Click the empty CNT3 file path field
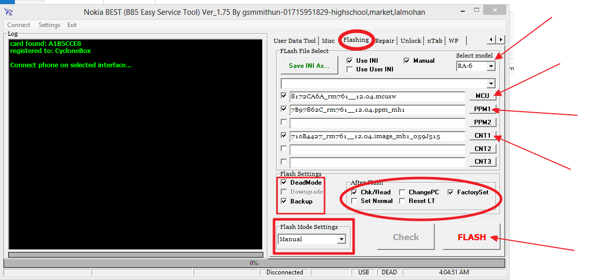 pyautogui.click(x=377, y=163)
